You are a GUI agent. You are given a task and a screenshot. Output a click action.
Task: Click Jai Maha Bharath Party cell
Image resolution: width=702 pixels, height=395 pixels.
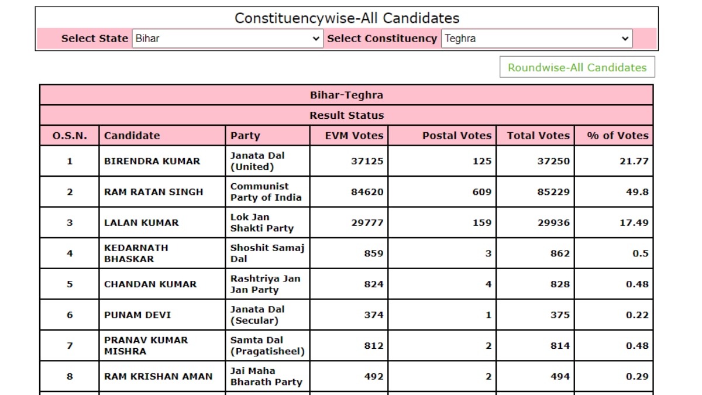click(267, 376)
